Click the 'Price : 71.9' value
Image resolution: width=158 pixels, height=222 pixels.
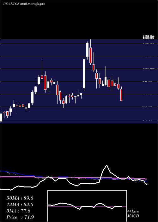point(20,217)
